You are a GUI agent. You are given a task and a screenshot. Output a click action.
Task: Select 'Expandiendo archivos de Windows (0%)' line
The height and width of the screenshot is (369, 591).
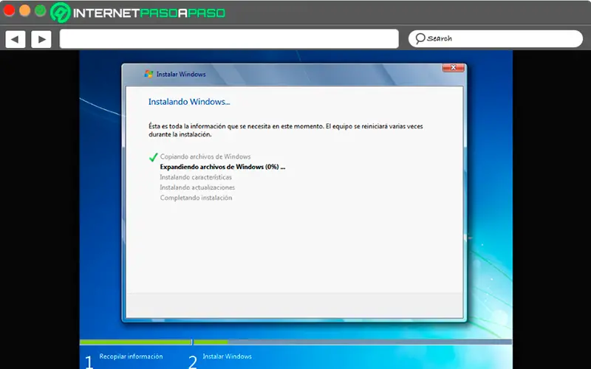[x=222, y=167]
